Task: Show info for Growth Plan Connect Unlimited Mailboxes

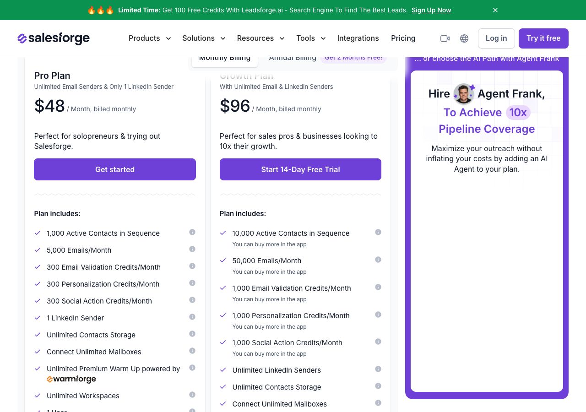Action: 378,403
